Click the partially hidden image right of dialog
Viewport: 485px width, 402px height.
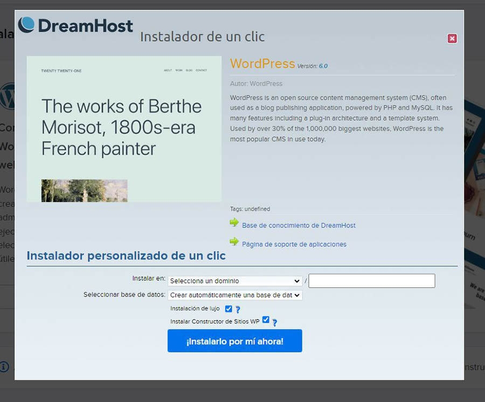(474, 205)
